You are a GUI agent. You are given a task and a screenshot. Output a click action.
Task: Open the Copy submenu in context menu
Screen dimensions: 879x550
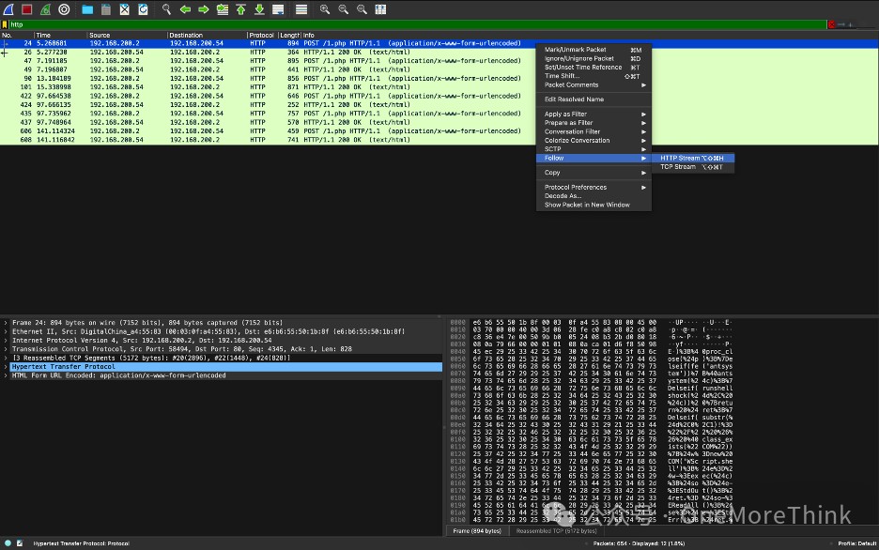(x=594, y=173)
